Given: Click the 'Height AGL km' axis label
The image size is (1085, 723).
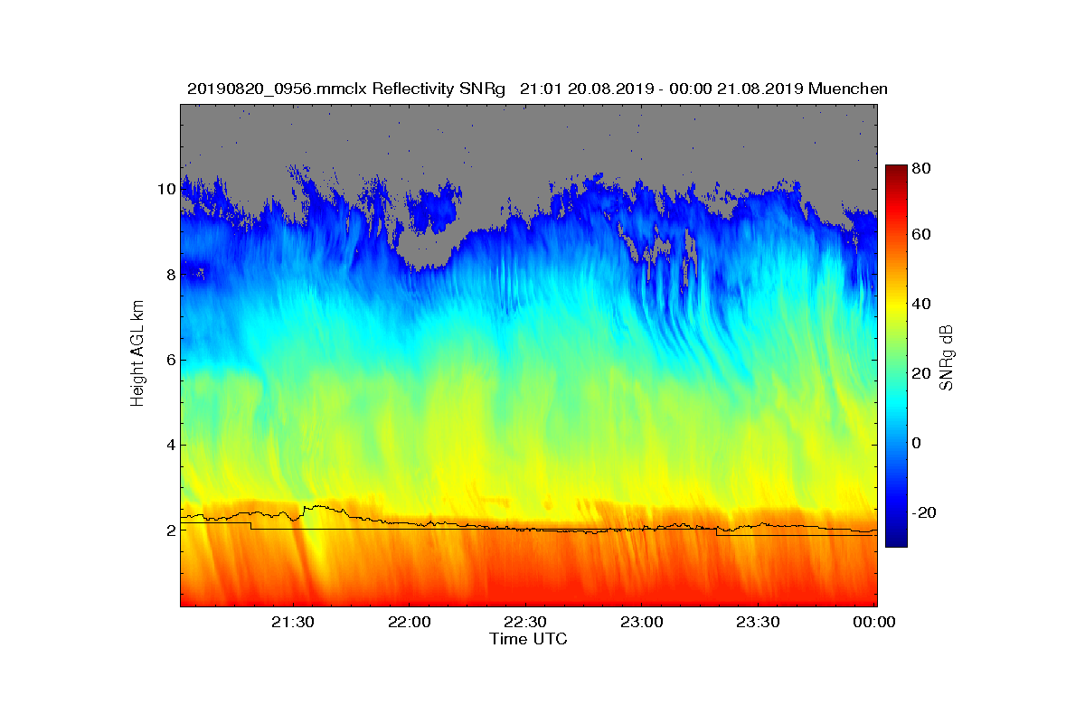Looking at the screenshot, I should click(137, 354).
